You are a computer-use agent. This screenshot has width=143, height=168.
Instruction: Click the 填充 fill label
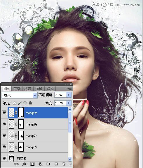pyautogui.click(x=49, y=103)
